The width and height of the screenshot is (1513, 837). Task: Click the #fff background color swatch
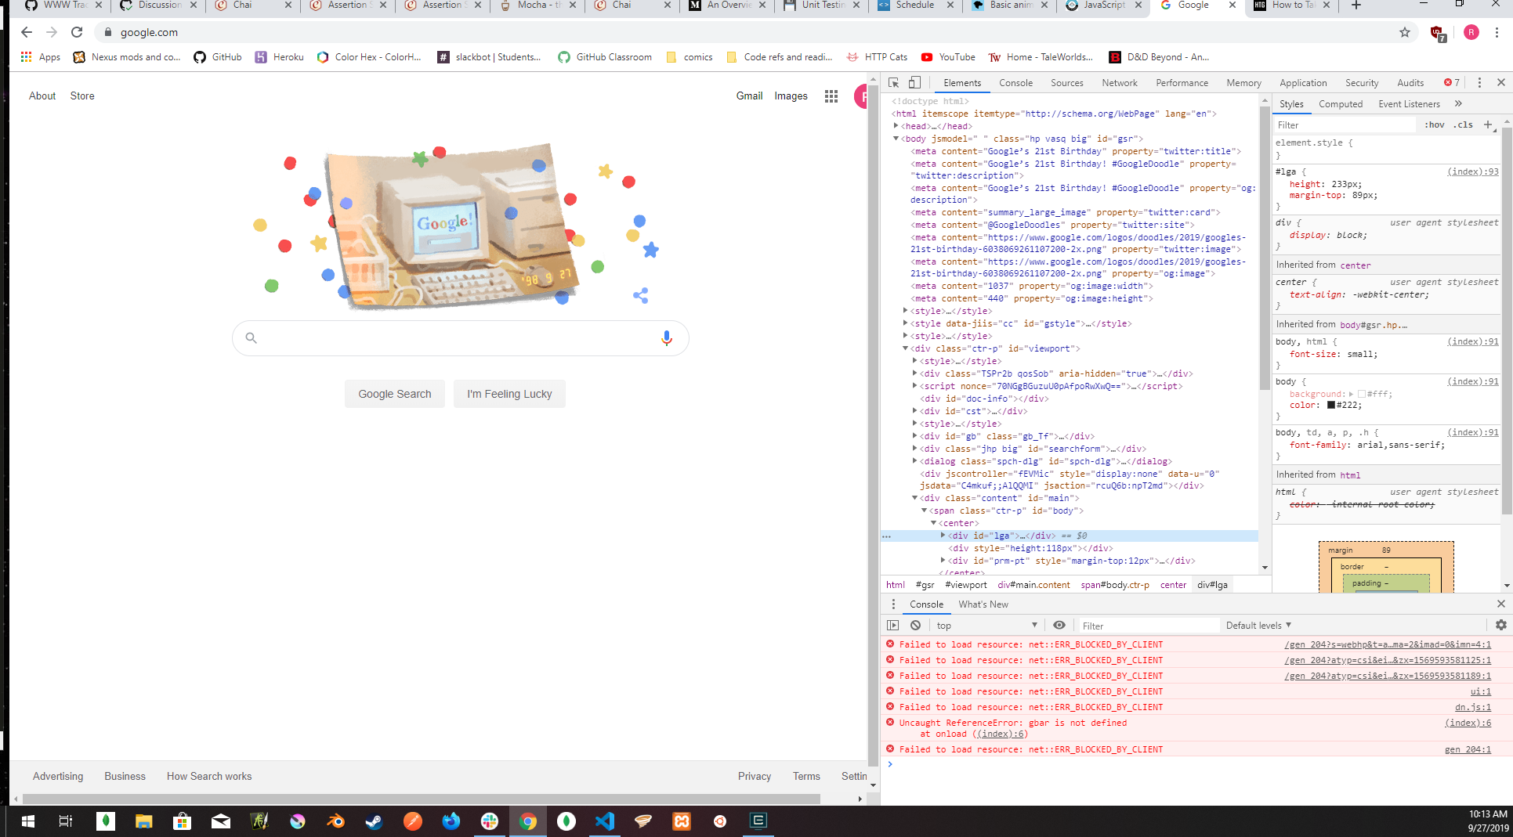[1361, 395]
